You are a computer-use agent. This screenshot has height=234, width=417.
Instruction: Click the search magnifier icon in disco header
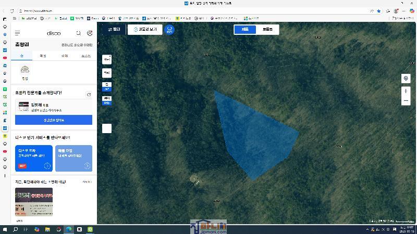(x=79, y=33)
